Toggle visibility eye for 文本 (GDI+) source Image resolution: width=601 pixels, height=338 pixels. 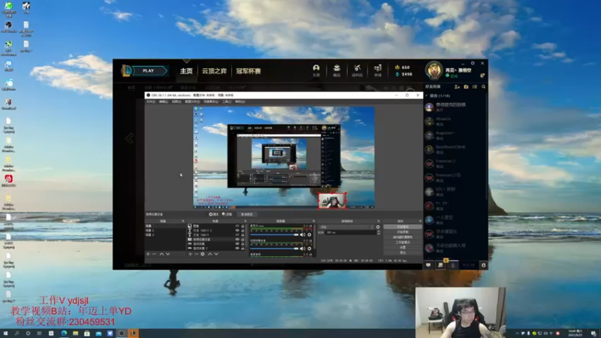click(237, 235)
